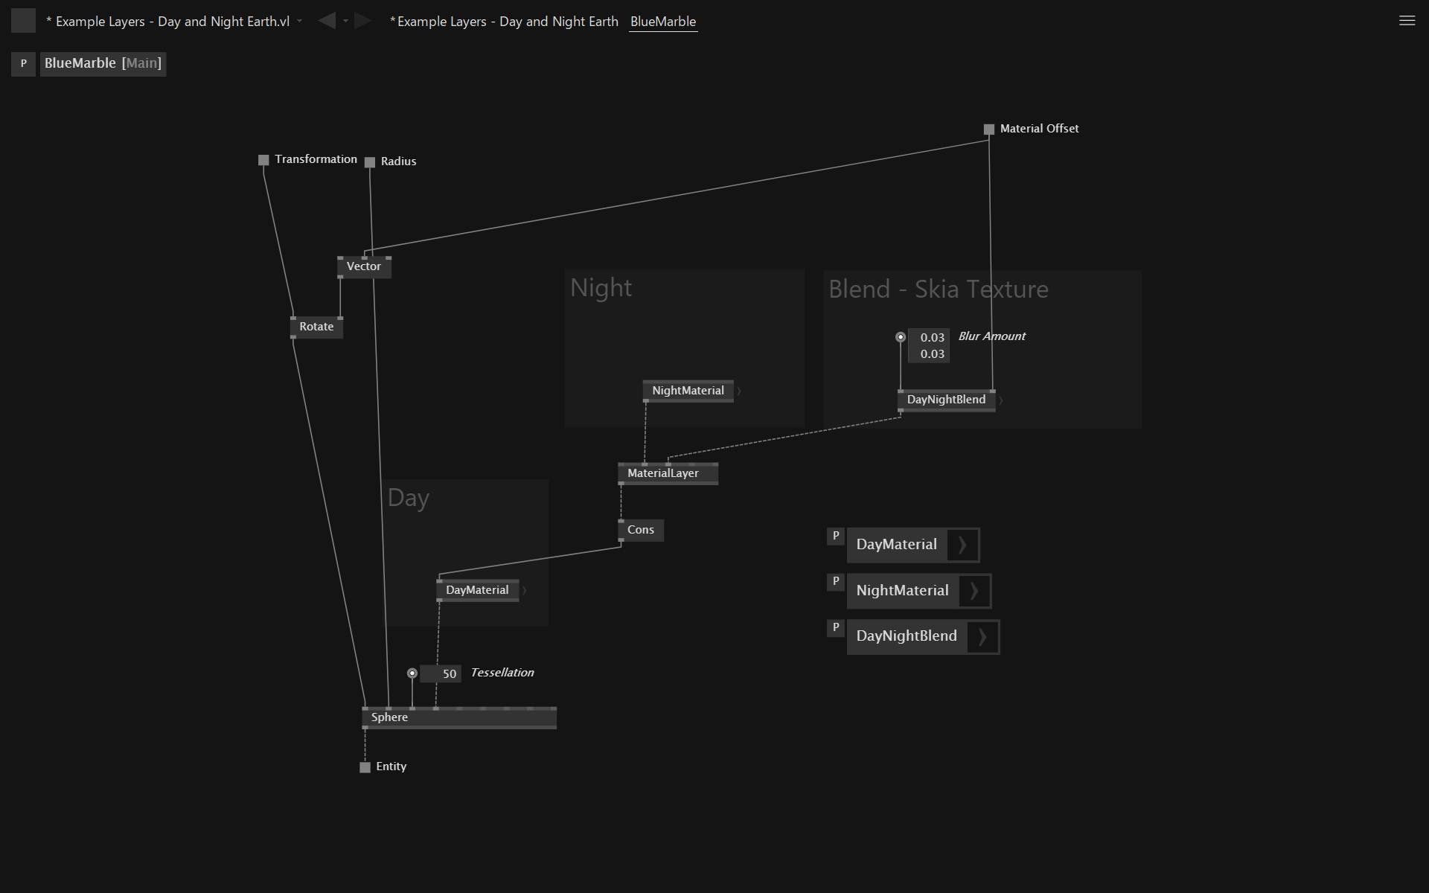
Task: Click the gray square icon at top left
Action: pyautogui.click(x=23, y=21)
